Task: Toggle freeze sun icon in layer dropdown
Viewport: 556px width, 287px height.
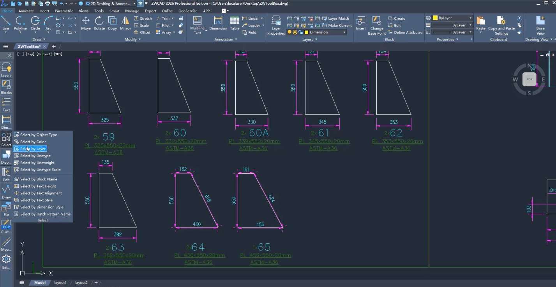Action: click(295, 32)
